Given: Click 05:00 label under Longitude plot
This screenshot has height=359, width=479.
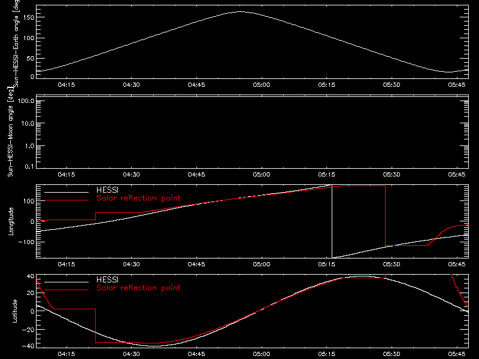Looking at the screenshot, I should click(262, 264).
